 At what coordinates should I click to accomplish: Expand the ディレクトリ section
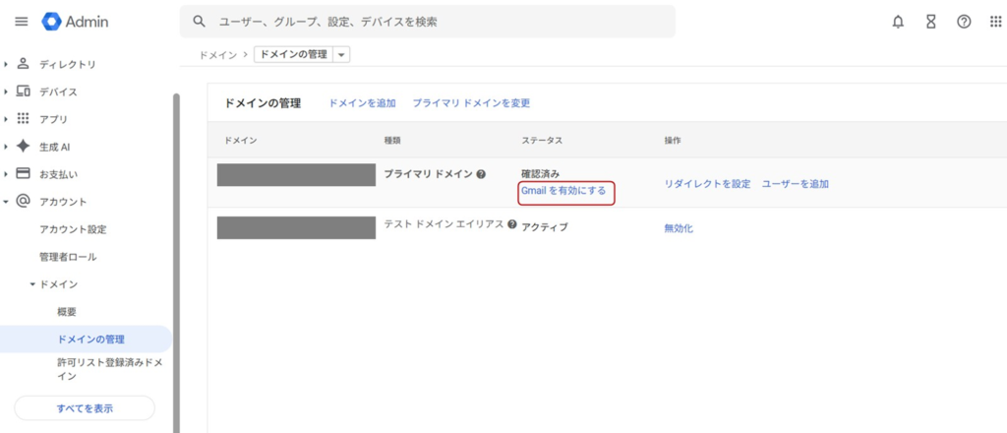click(x=6, y=65)
